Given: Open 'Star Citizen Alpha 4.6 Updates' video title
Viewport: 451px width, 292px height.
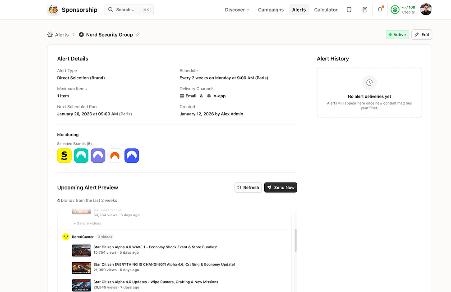Looking at the screenshot, I should 156,282.
